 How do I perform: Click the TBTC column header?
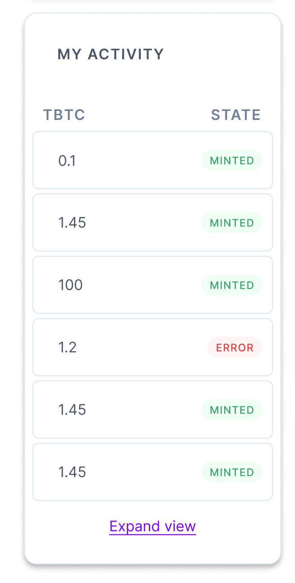point(64,115)
